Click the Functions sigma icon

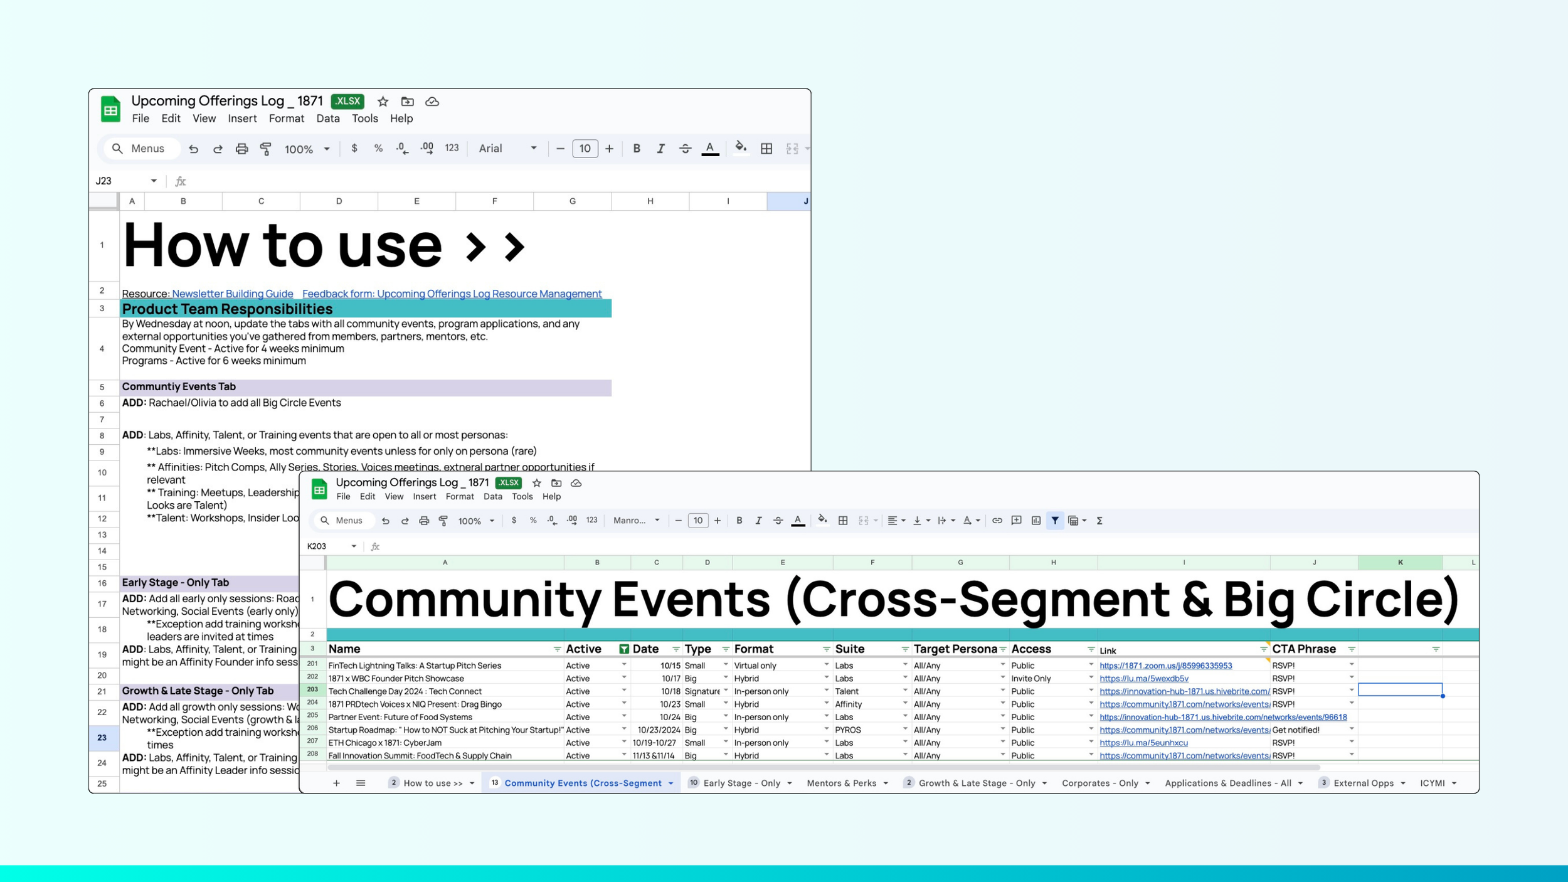[1099, 521]
